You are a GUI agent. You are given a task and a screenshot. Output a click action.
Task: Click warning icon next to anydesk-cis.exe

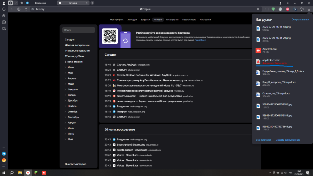pos(258,62)
